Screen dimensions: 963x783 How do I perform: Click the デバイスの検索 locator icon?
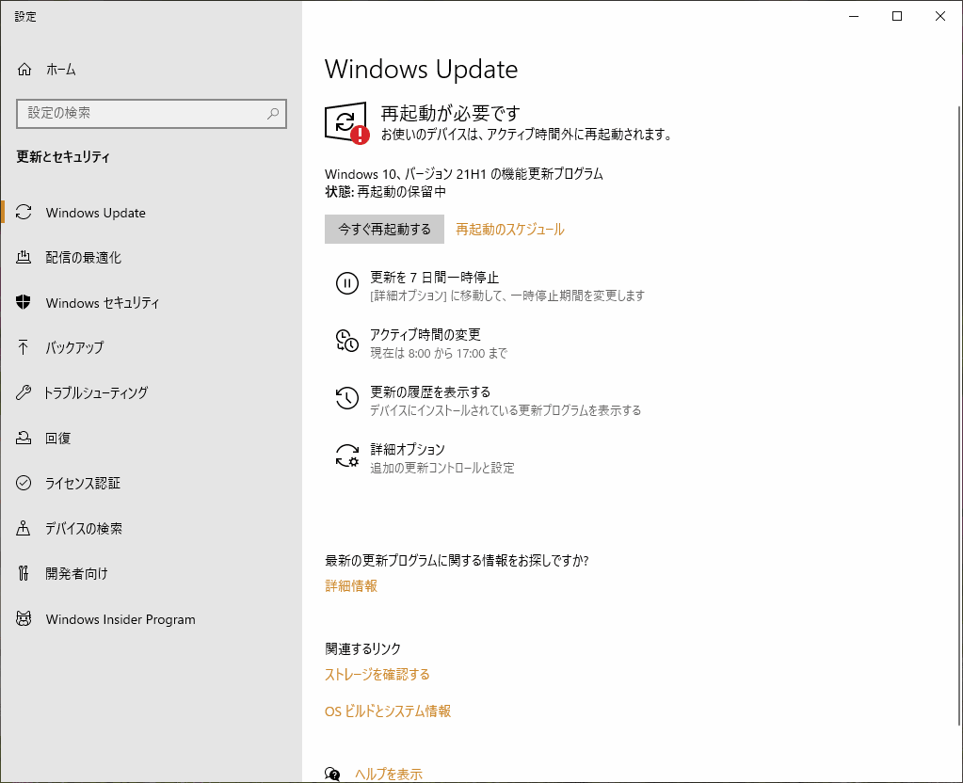click(24, 528)
